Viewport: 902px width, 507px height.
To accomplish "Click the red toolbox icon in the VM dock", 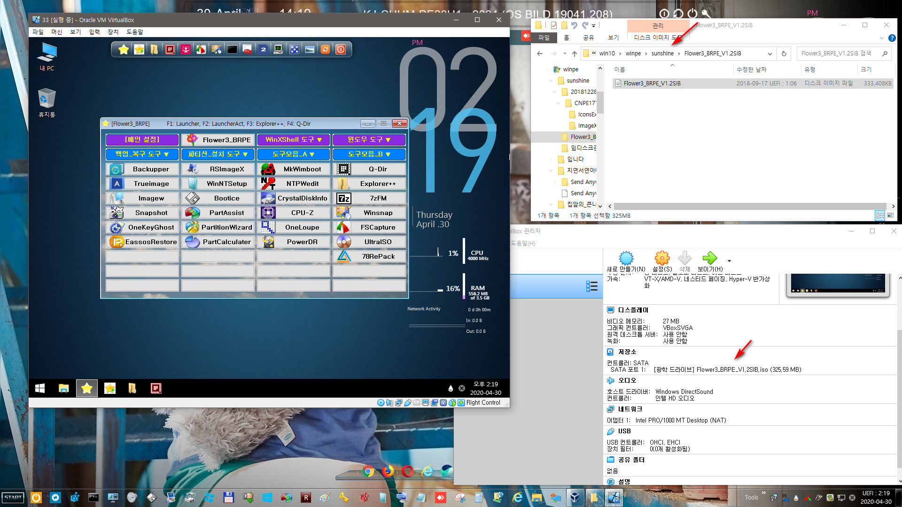I will (248, 49).
